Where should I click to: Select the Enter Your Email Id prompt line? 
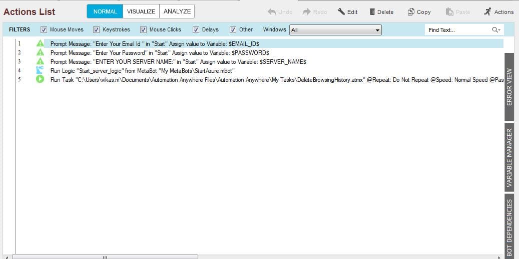click(x=274, y=43)
